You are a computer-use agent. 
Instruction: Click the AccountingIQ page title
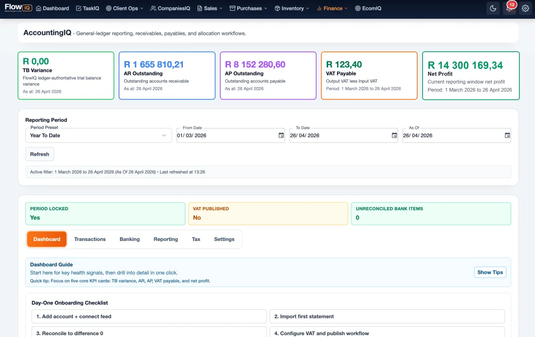pyautogui.click(x=47, y=33)
